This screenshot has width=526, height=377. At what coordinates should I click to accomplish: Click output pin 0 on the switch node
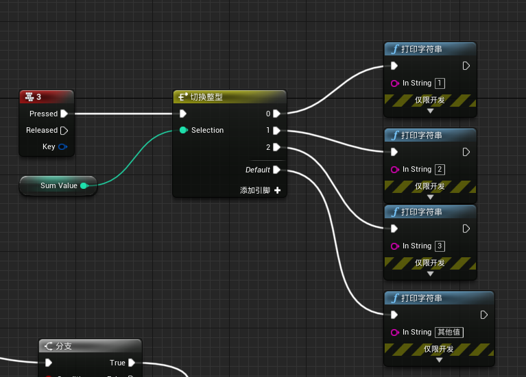point(276,114)
